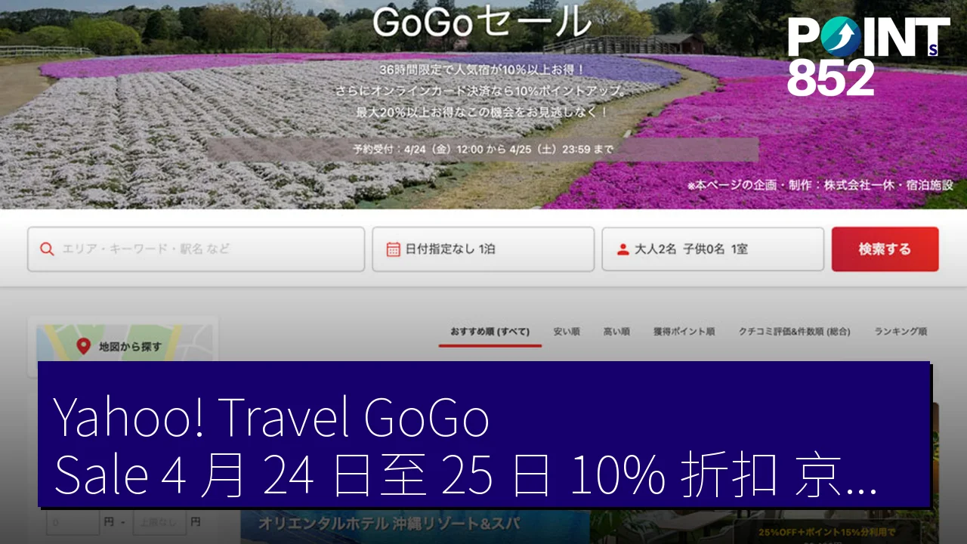Click the minimum price 0 円 field

coord(73,522)
